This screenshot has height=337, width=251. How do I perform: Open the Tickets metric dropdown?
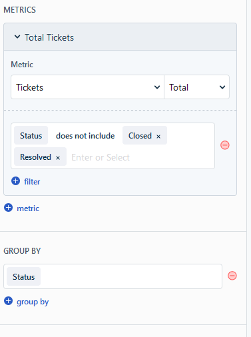click(x=87, y=87)
